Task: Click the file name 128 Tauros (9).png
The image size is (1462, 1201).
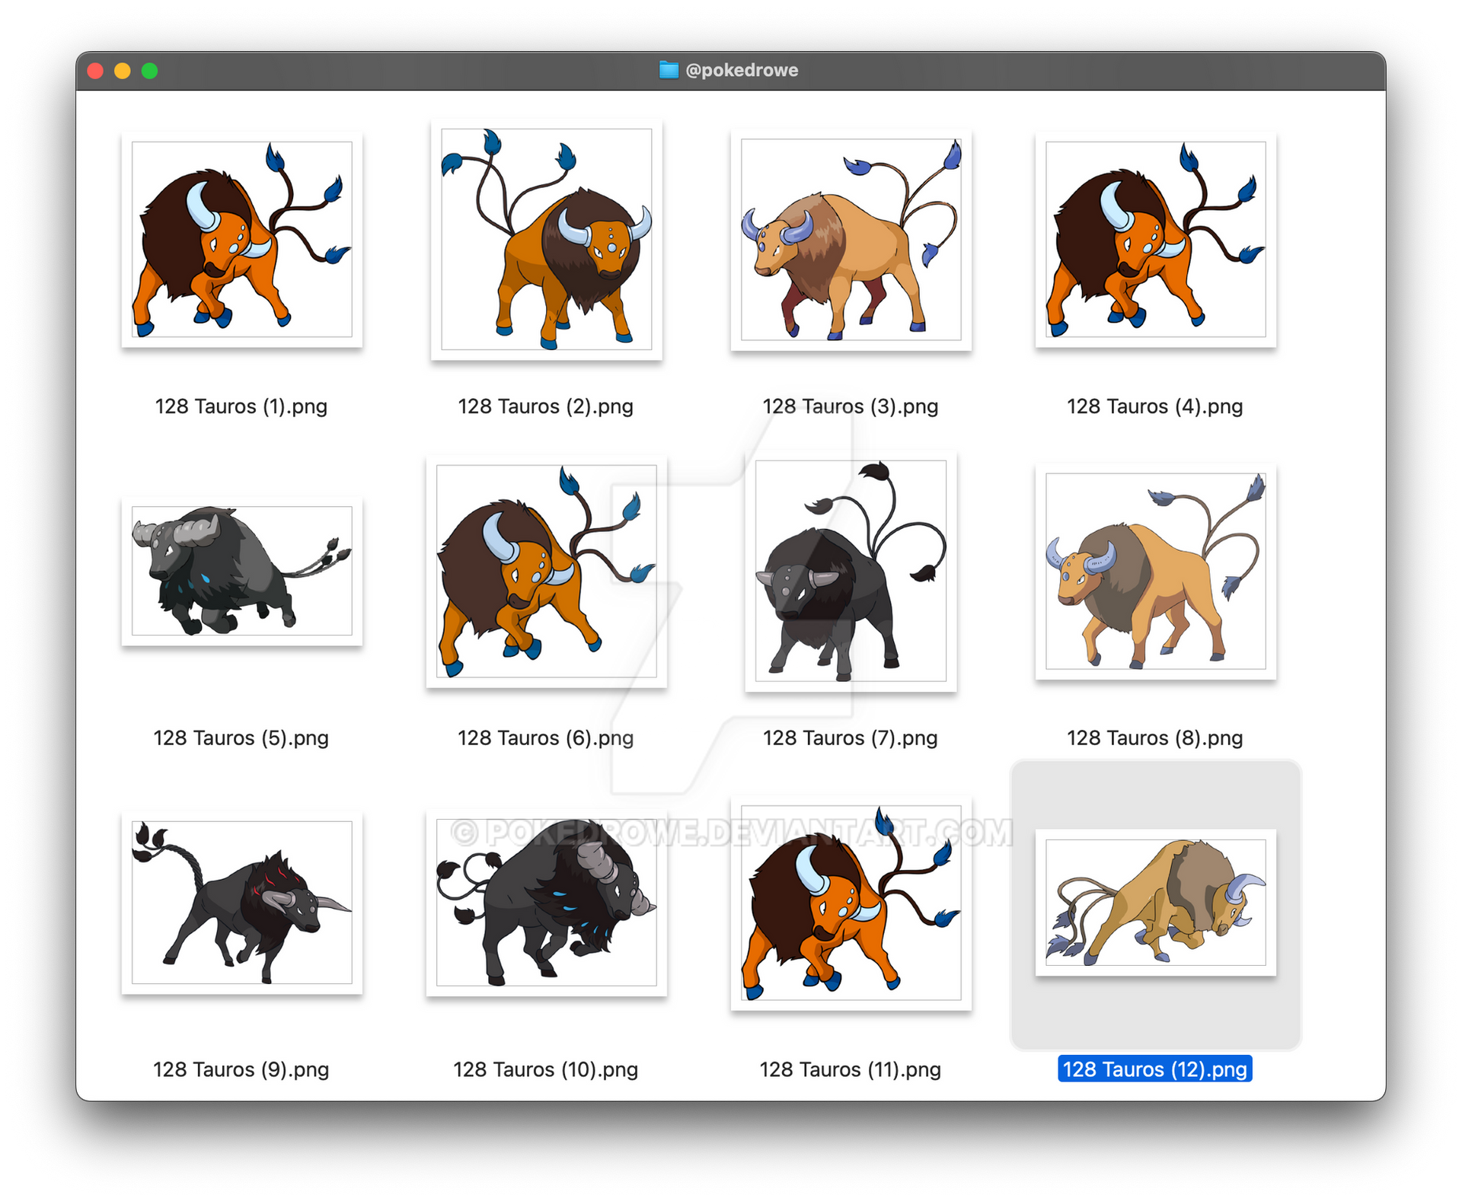Action: (x=241, y=1069)
